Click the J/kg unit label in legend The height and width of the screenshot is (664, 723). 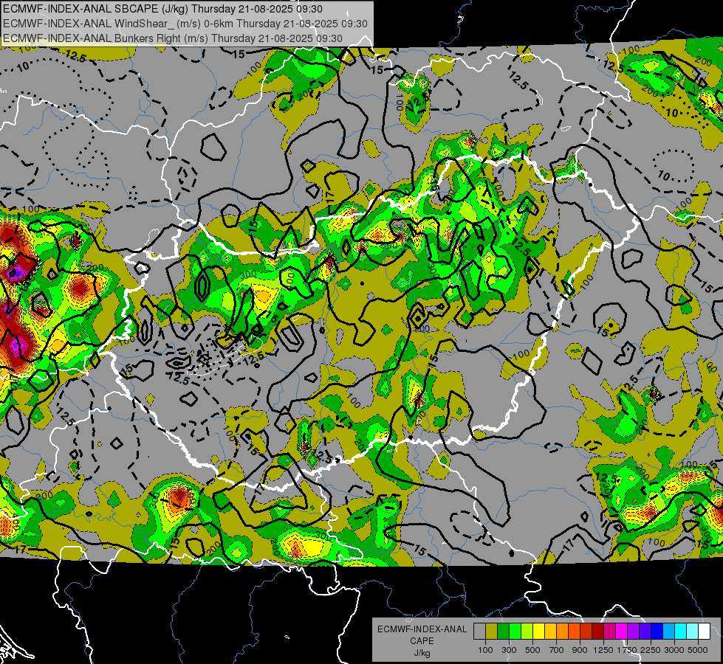422,653
